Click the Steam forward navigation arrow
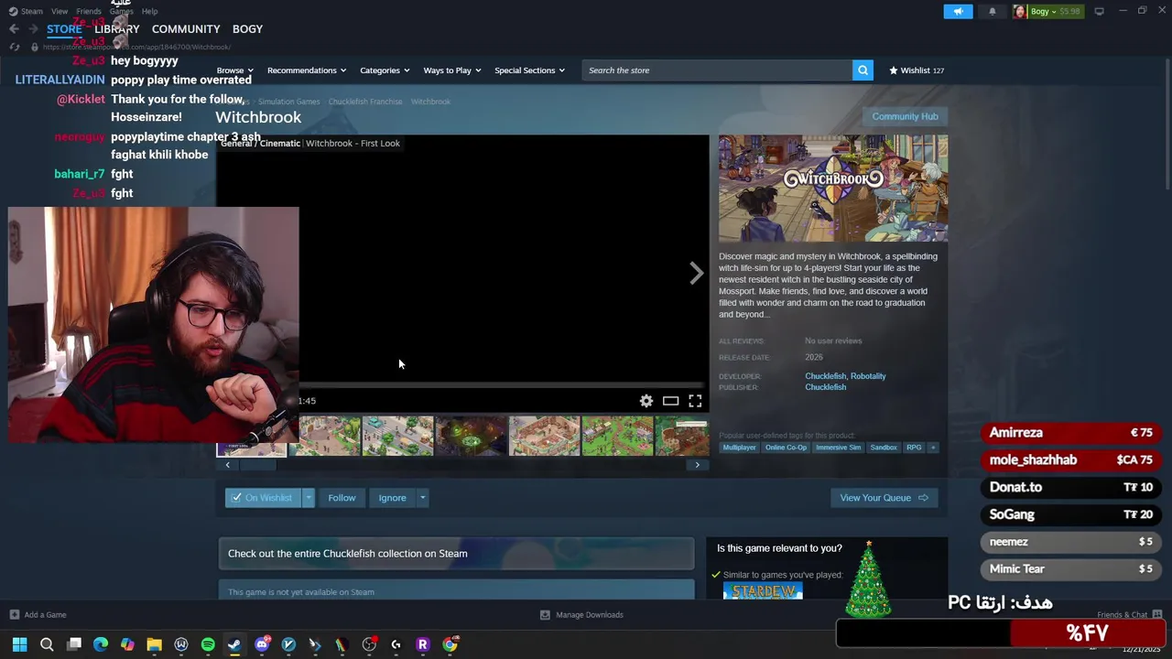Screen dimensions: 1172x659 pyautogui.click(x=34, y=29)
